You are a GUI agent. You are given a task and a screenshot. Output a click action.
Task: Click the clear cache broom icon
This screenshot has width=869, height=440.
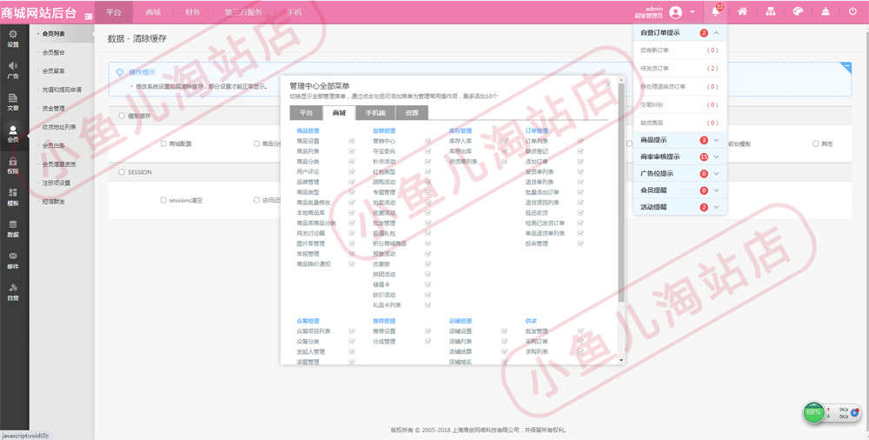click(826, 11)
